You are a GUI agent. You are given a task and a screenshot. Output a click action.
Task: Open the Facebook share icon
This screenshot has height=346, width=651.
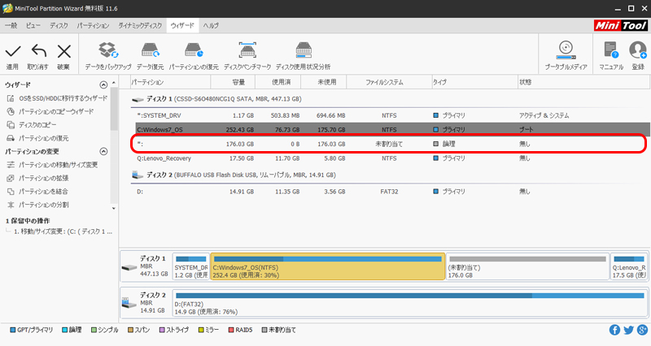(614, 330)
